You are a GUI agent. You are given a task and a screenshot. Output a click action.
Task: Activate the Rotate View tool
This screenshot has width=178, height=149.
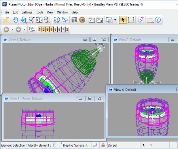coord(24,20)
